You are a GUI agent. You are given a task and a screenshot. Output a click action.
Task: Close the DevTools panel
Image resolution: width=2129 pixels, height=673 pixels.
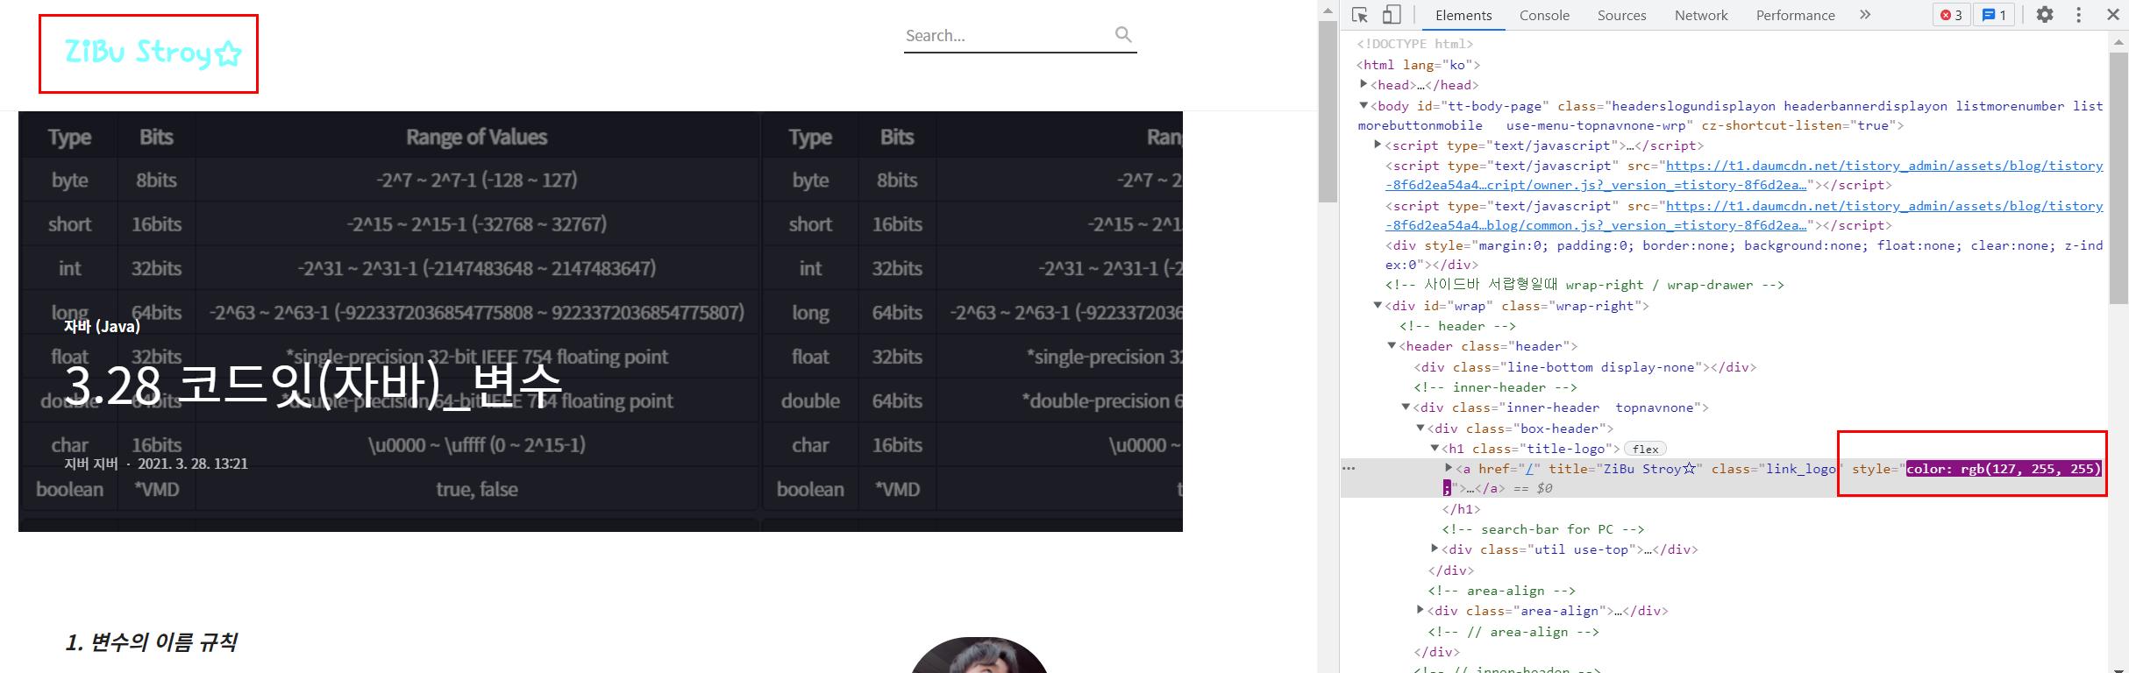click(2113, 15)
